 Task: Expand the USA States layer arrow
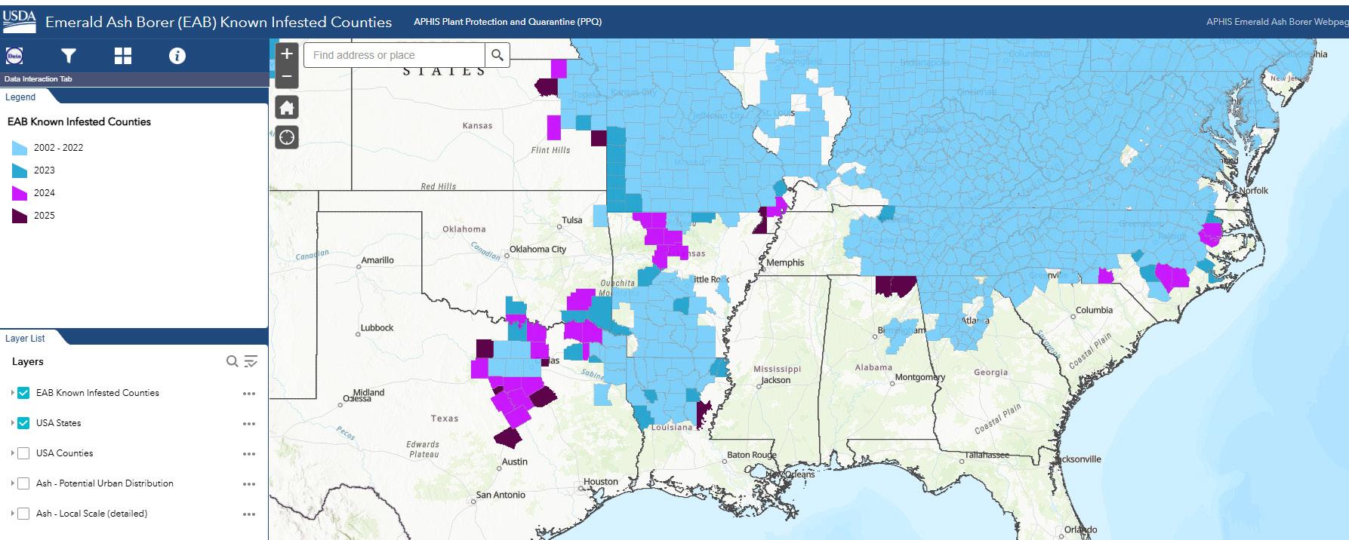point(12,423)
